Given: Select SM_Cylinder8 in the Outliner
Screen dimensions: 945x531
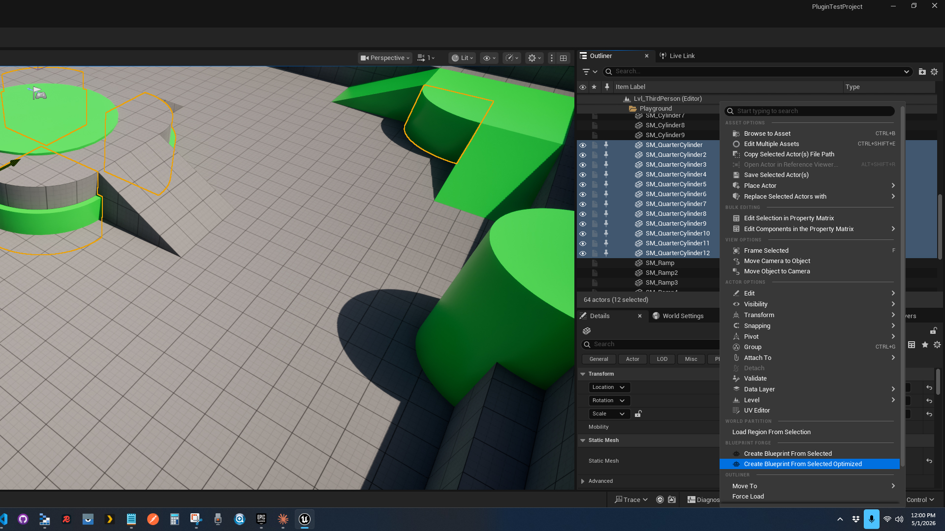Looking at the screenshot, I should [665, 125].
